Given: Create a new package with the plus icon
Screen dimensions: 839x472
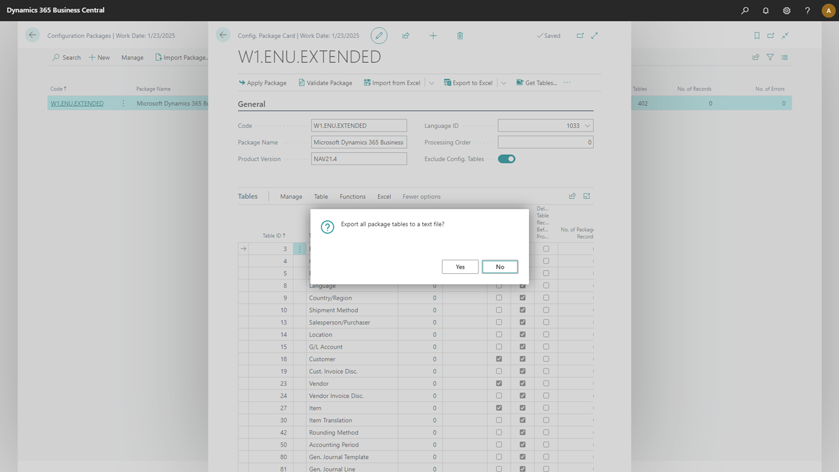Looking at the screenshot, I should click(433, 35).
